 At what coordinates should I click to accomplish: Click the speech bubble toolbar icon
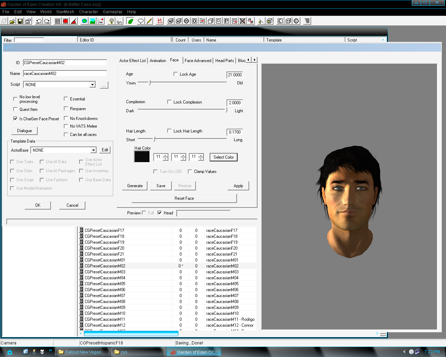(x=141, y=21)
